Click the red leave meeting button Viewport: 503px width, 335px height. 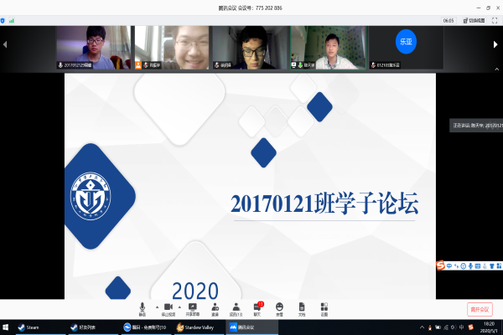[480, 309]
